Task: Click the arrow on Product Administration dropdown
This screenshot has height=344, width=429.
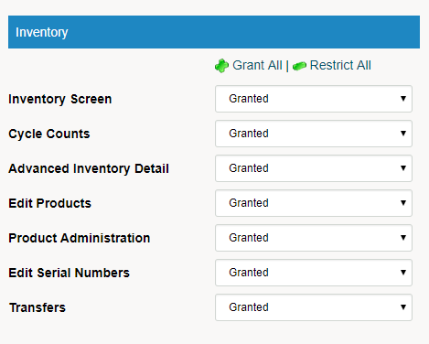Action: click(403, 238)
